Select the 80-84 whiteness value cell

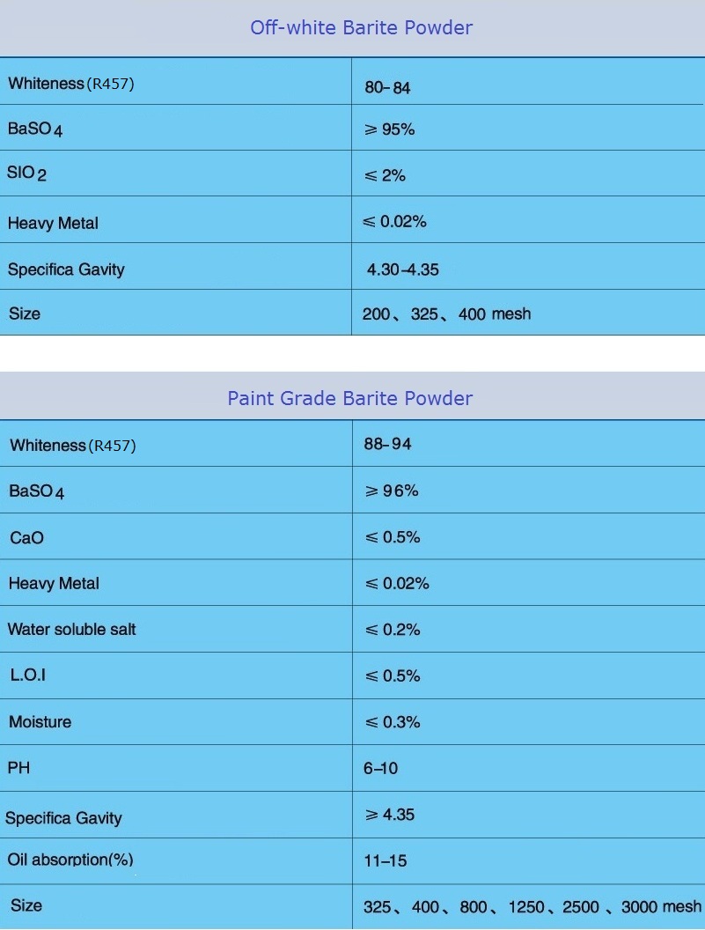pyautogui.click(x=387, y=88)
